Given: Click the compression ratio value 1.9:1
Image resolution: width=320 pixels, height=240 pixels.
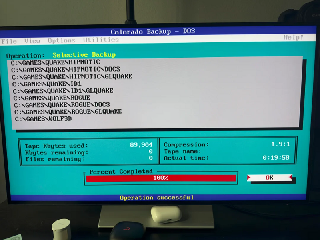Looking at the screenshot, I should click(280, 144).
